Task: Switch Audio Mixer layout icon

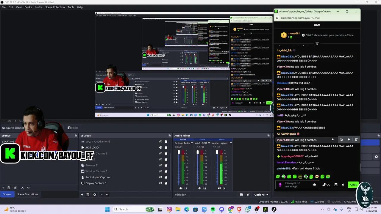Action: tap(241, 195)
